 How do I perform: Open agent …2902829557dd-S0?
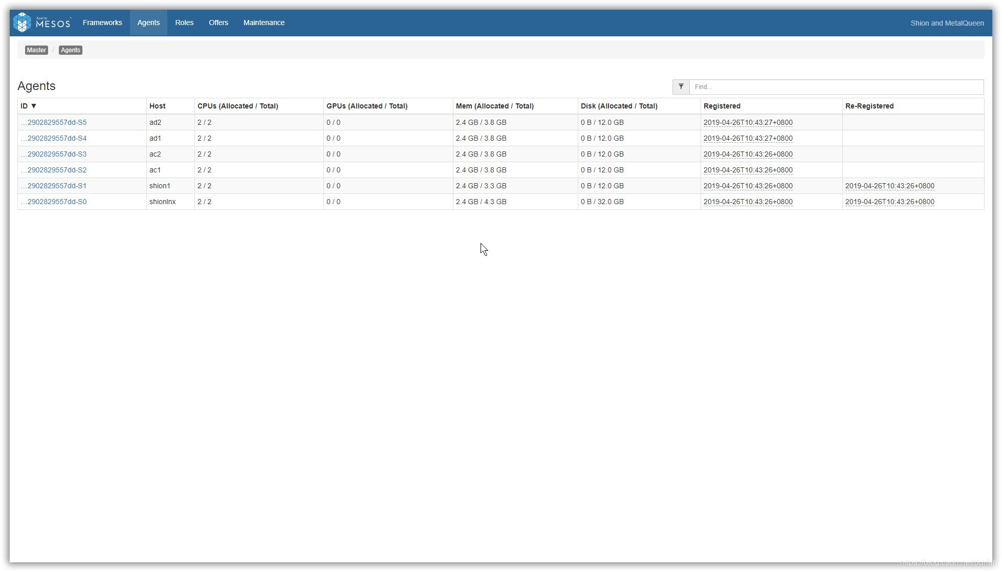pos(54,202)
